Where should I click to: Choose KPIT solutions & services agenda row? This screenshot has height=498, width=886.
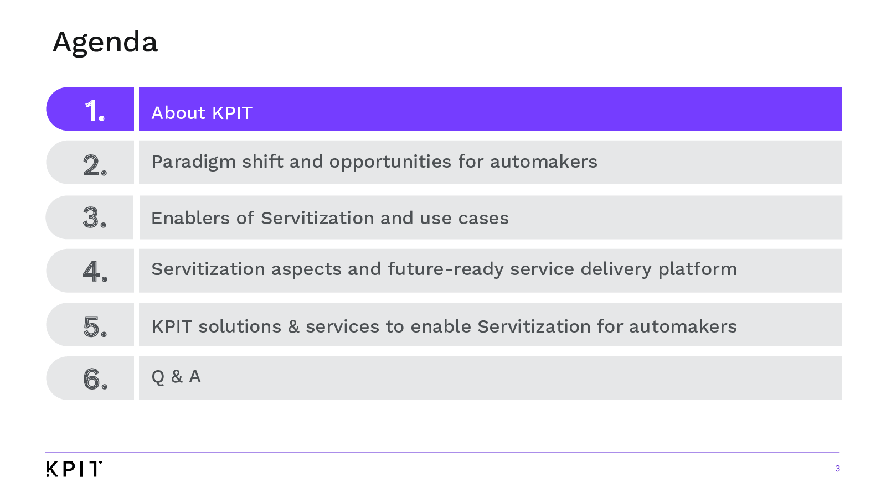[x=490, y=324]
